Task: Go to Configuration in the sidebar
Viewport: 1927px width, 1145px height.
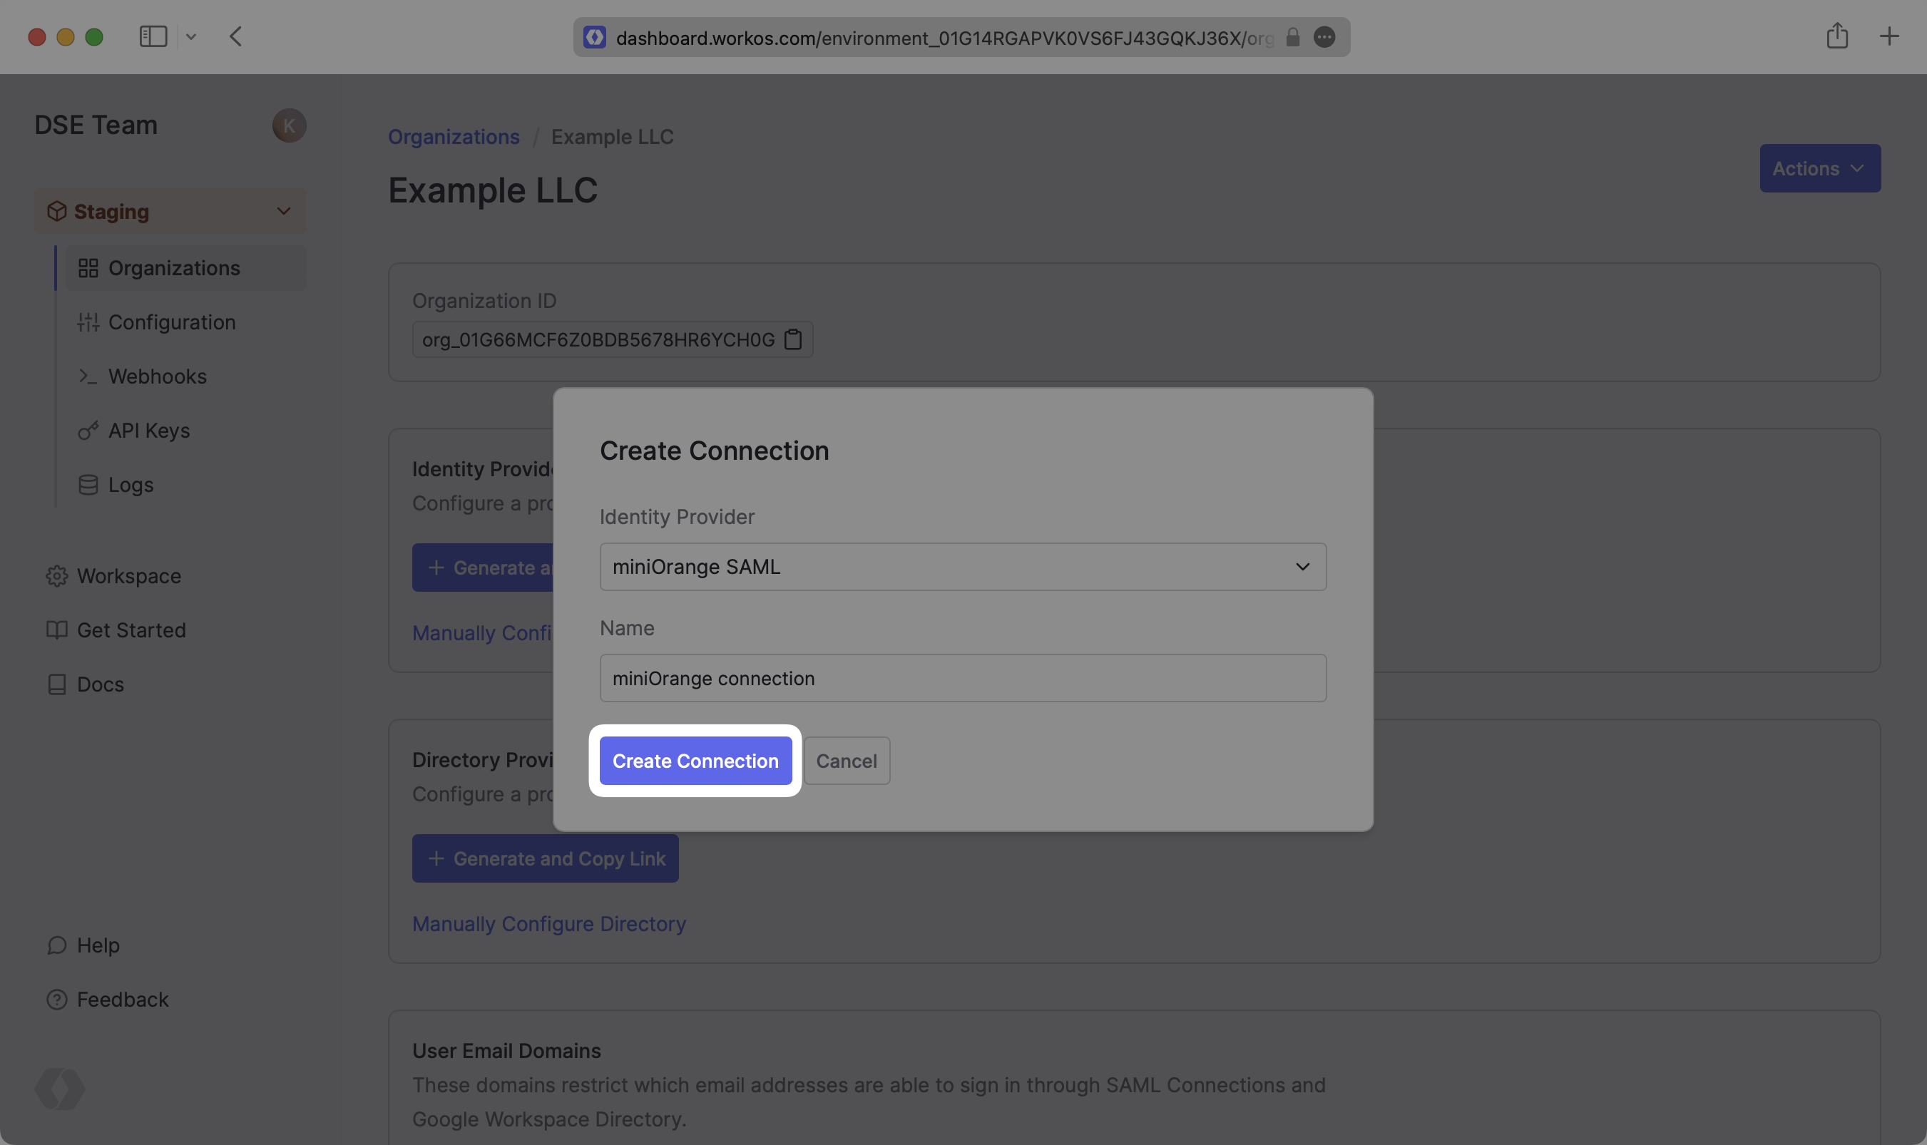Action: pos(171,322)
